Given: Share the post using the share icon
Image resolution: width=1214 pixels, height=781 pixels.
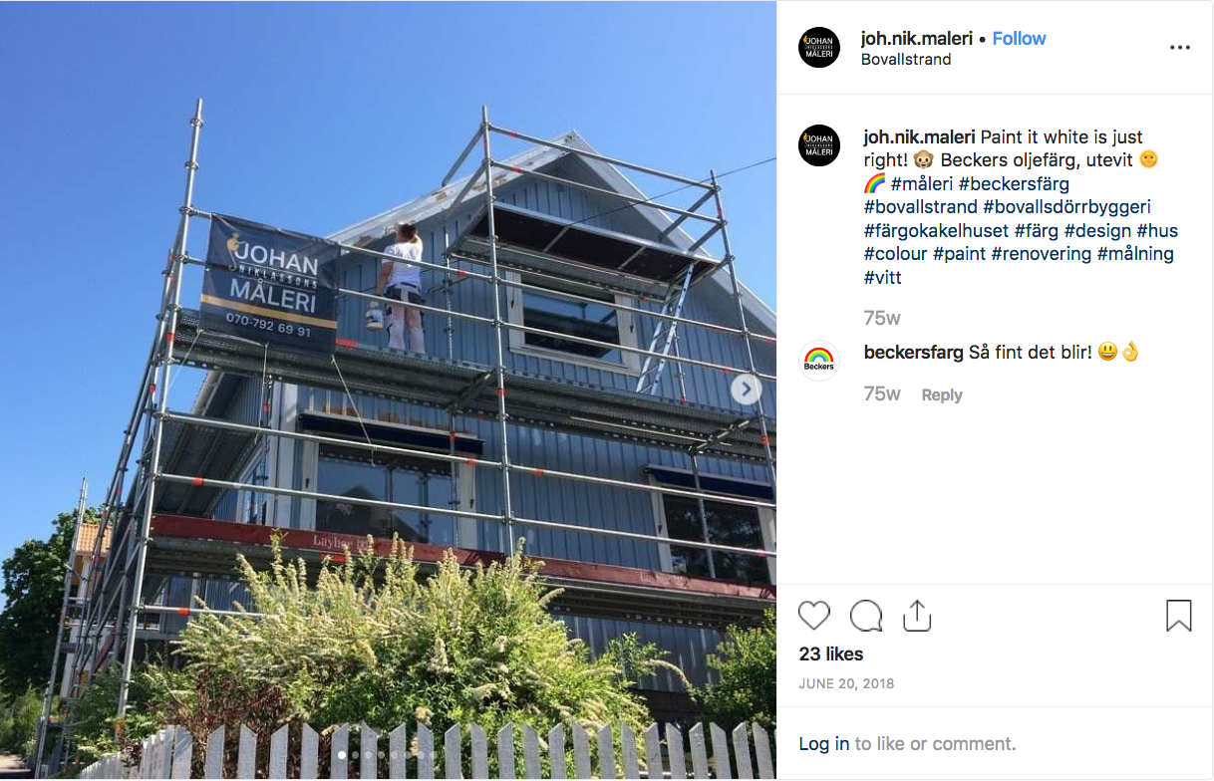Looking at the screenshot, I should (x=917, y=616).
